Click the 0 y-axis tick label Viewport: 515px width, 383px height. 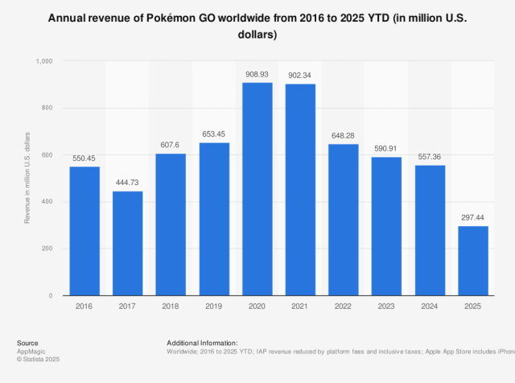tap(51, 296)
